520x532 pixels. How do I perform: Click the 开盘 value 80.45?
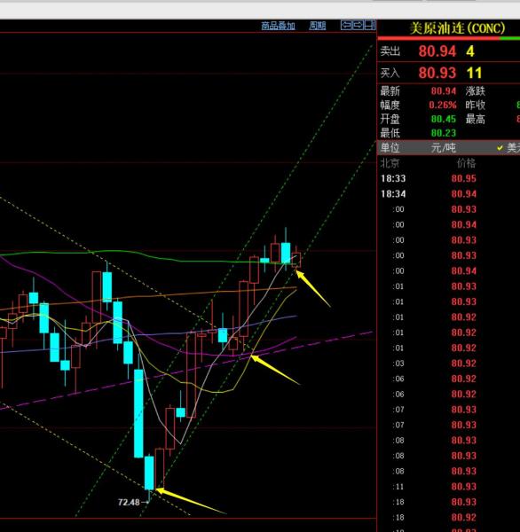444,119
